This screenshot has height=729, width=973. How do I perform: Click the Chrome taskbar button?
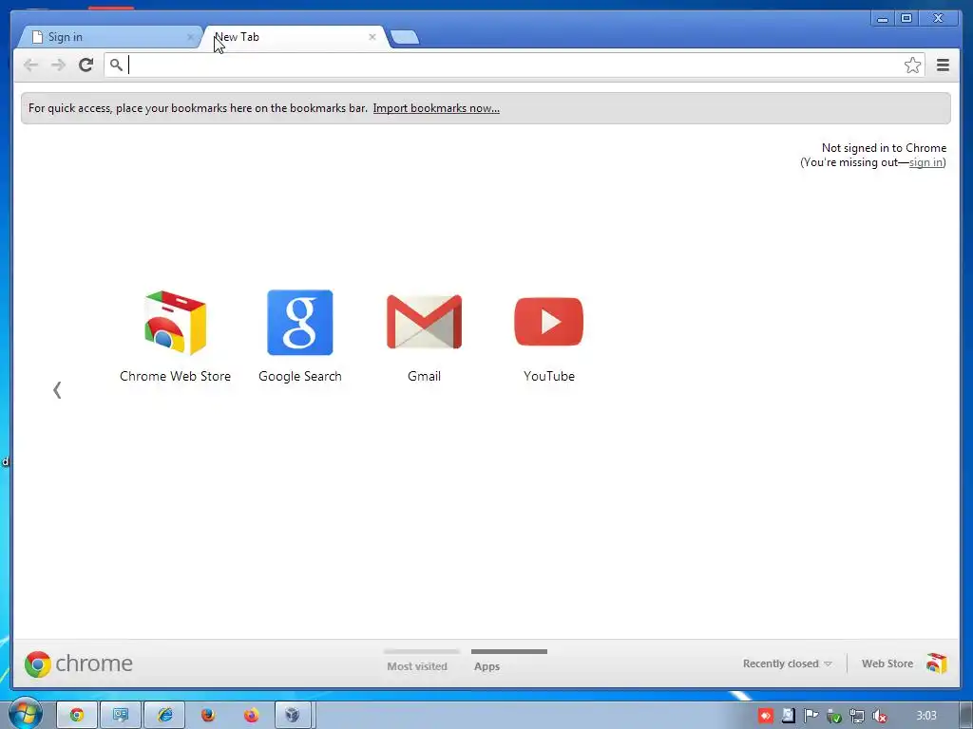[x=77, y=715]
